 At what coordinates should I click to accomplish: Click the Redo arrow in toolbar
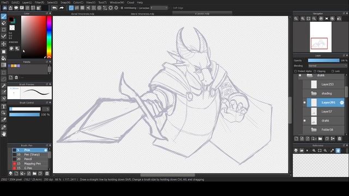[62, 8]
